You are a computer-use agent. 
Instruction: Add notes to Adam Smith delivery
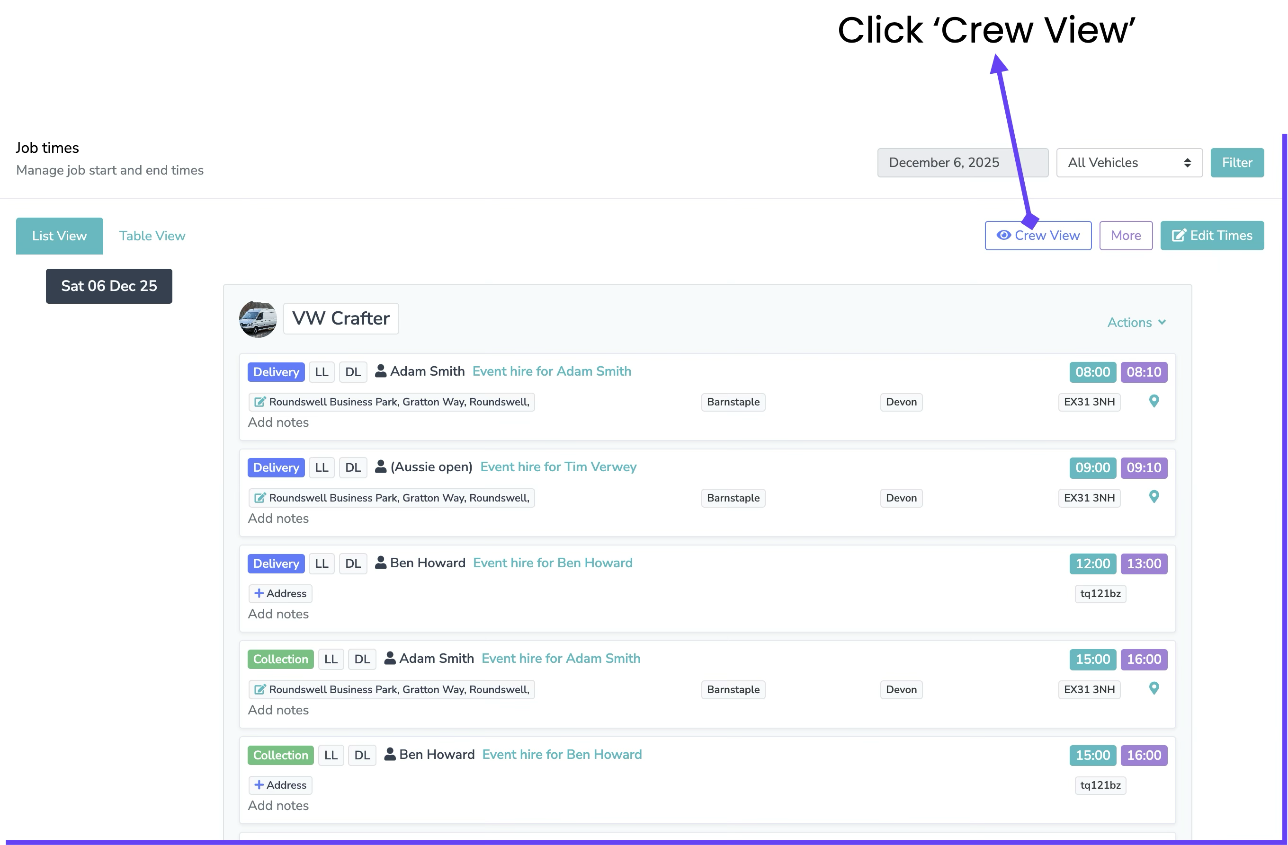coord(278,422)
